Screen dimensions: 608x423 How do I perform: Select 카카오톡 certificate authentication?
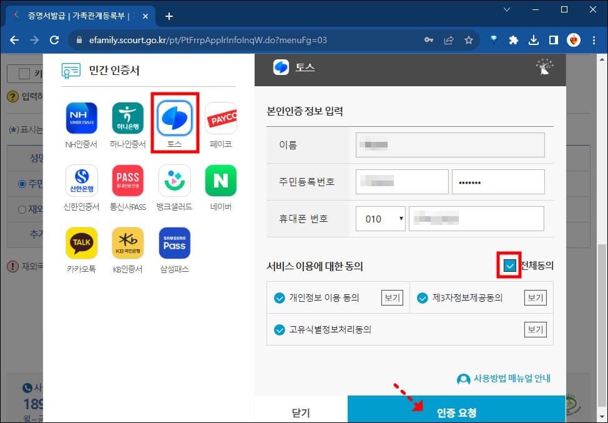pos(81,243)
